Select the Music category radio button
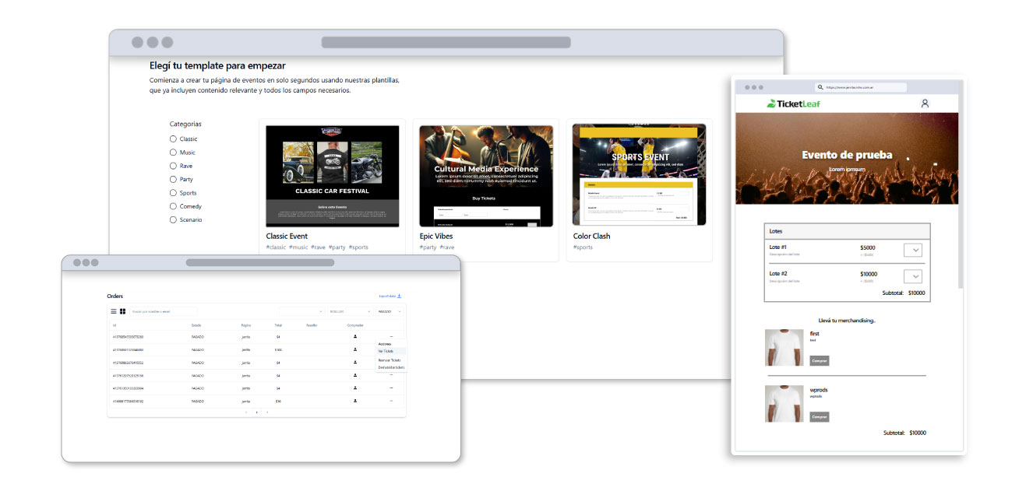 point(173,153)
